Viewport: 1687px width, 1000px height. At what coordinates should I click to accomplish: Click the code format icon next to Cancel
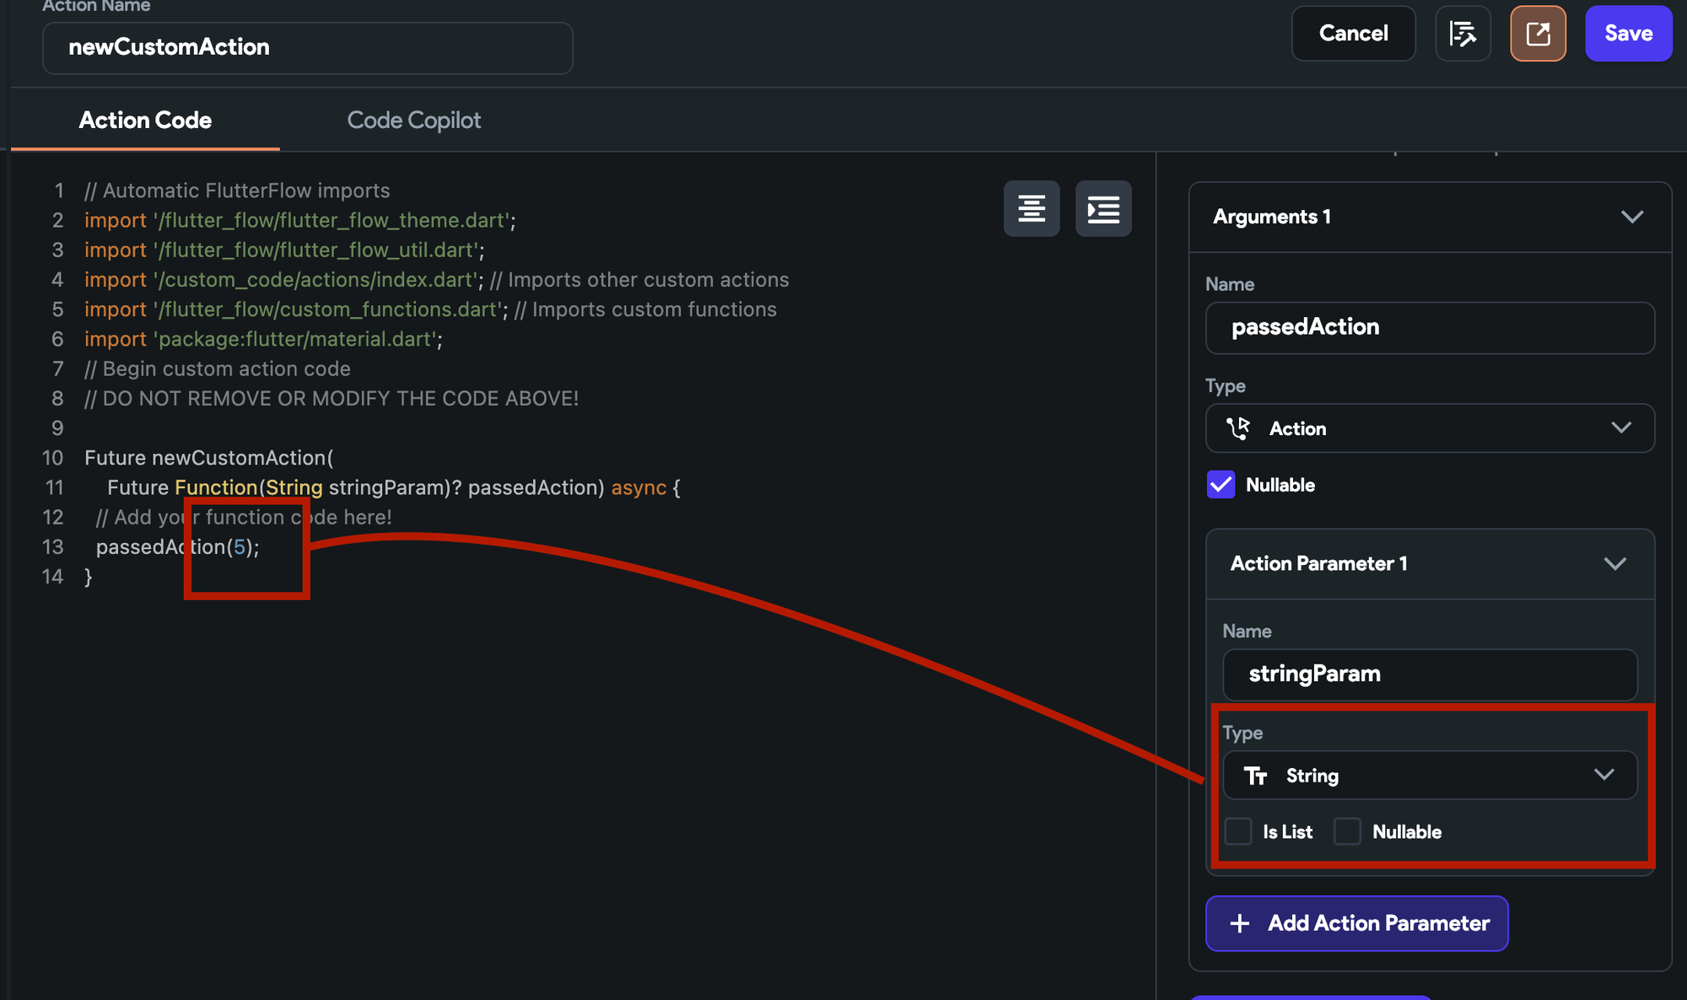[x=1463, y=34]
